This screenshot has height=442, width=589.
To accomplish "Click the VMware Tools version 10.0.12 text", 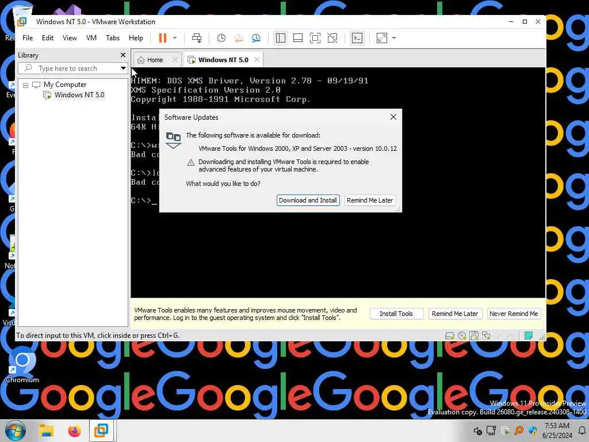I will [297, 148].
